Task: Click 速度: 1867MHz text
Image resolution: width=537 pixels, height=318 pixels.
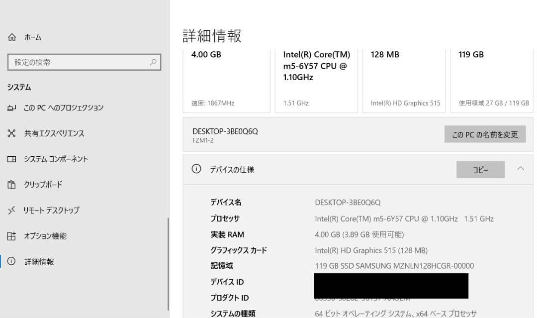Action: tap(213, 103)
